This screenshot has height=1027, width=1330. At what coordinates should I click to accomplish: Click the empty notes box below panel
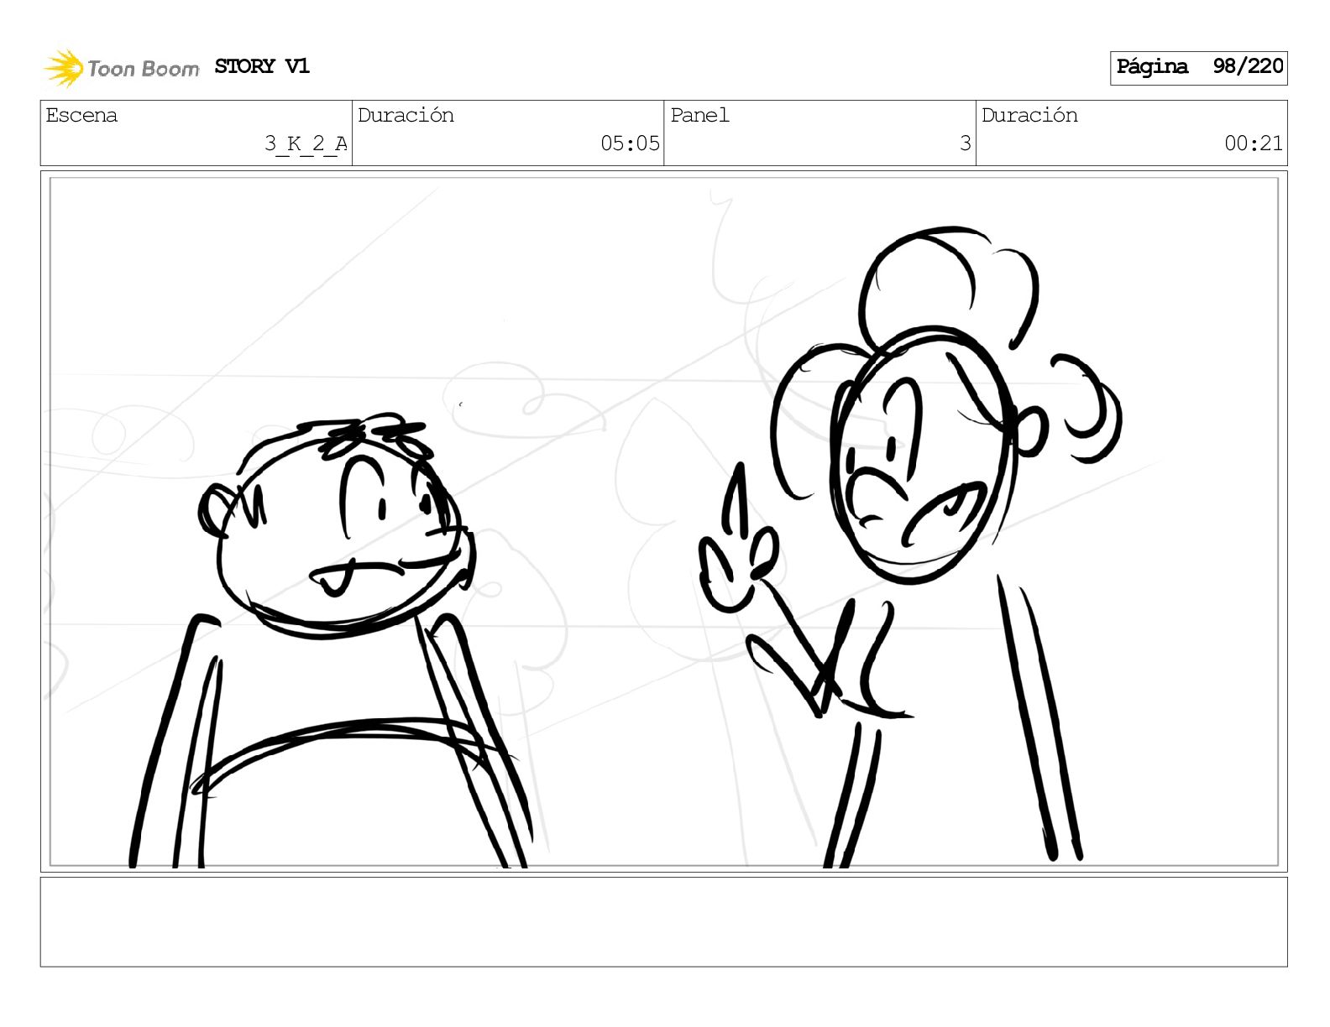[663, 922]
